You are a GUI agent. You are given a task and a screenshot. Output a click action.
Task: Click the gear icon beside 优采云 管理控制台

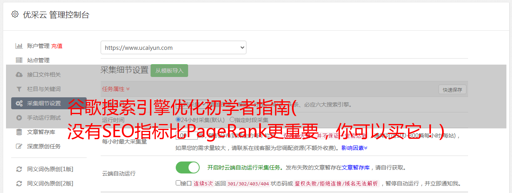coord(15,14)
